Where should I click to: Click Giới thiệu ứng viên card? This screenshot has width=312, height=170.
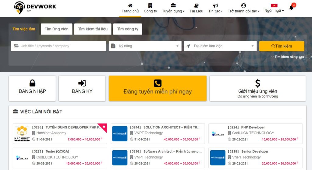258,88
